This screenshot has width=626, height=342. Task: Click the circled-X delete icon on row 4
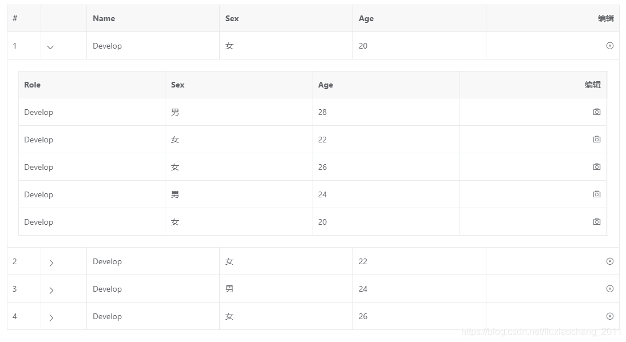[610, 316]
